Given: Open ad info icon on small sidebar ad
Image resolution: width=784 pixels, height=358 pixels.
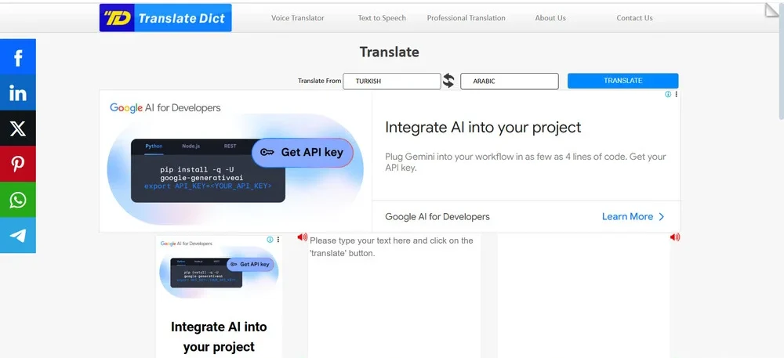Looking at the screenshot, I should click(x=270, y=240).
